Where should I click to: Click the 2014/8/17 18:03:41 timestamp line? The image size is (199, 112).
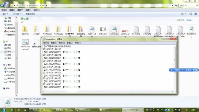(x=52, y=84)
